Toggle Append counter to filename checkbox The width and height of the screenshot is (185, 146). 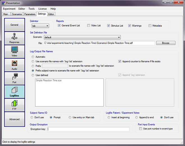click(x=120, y=61)
